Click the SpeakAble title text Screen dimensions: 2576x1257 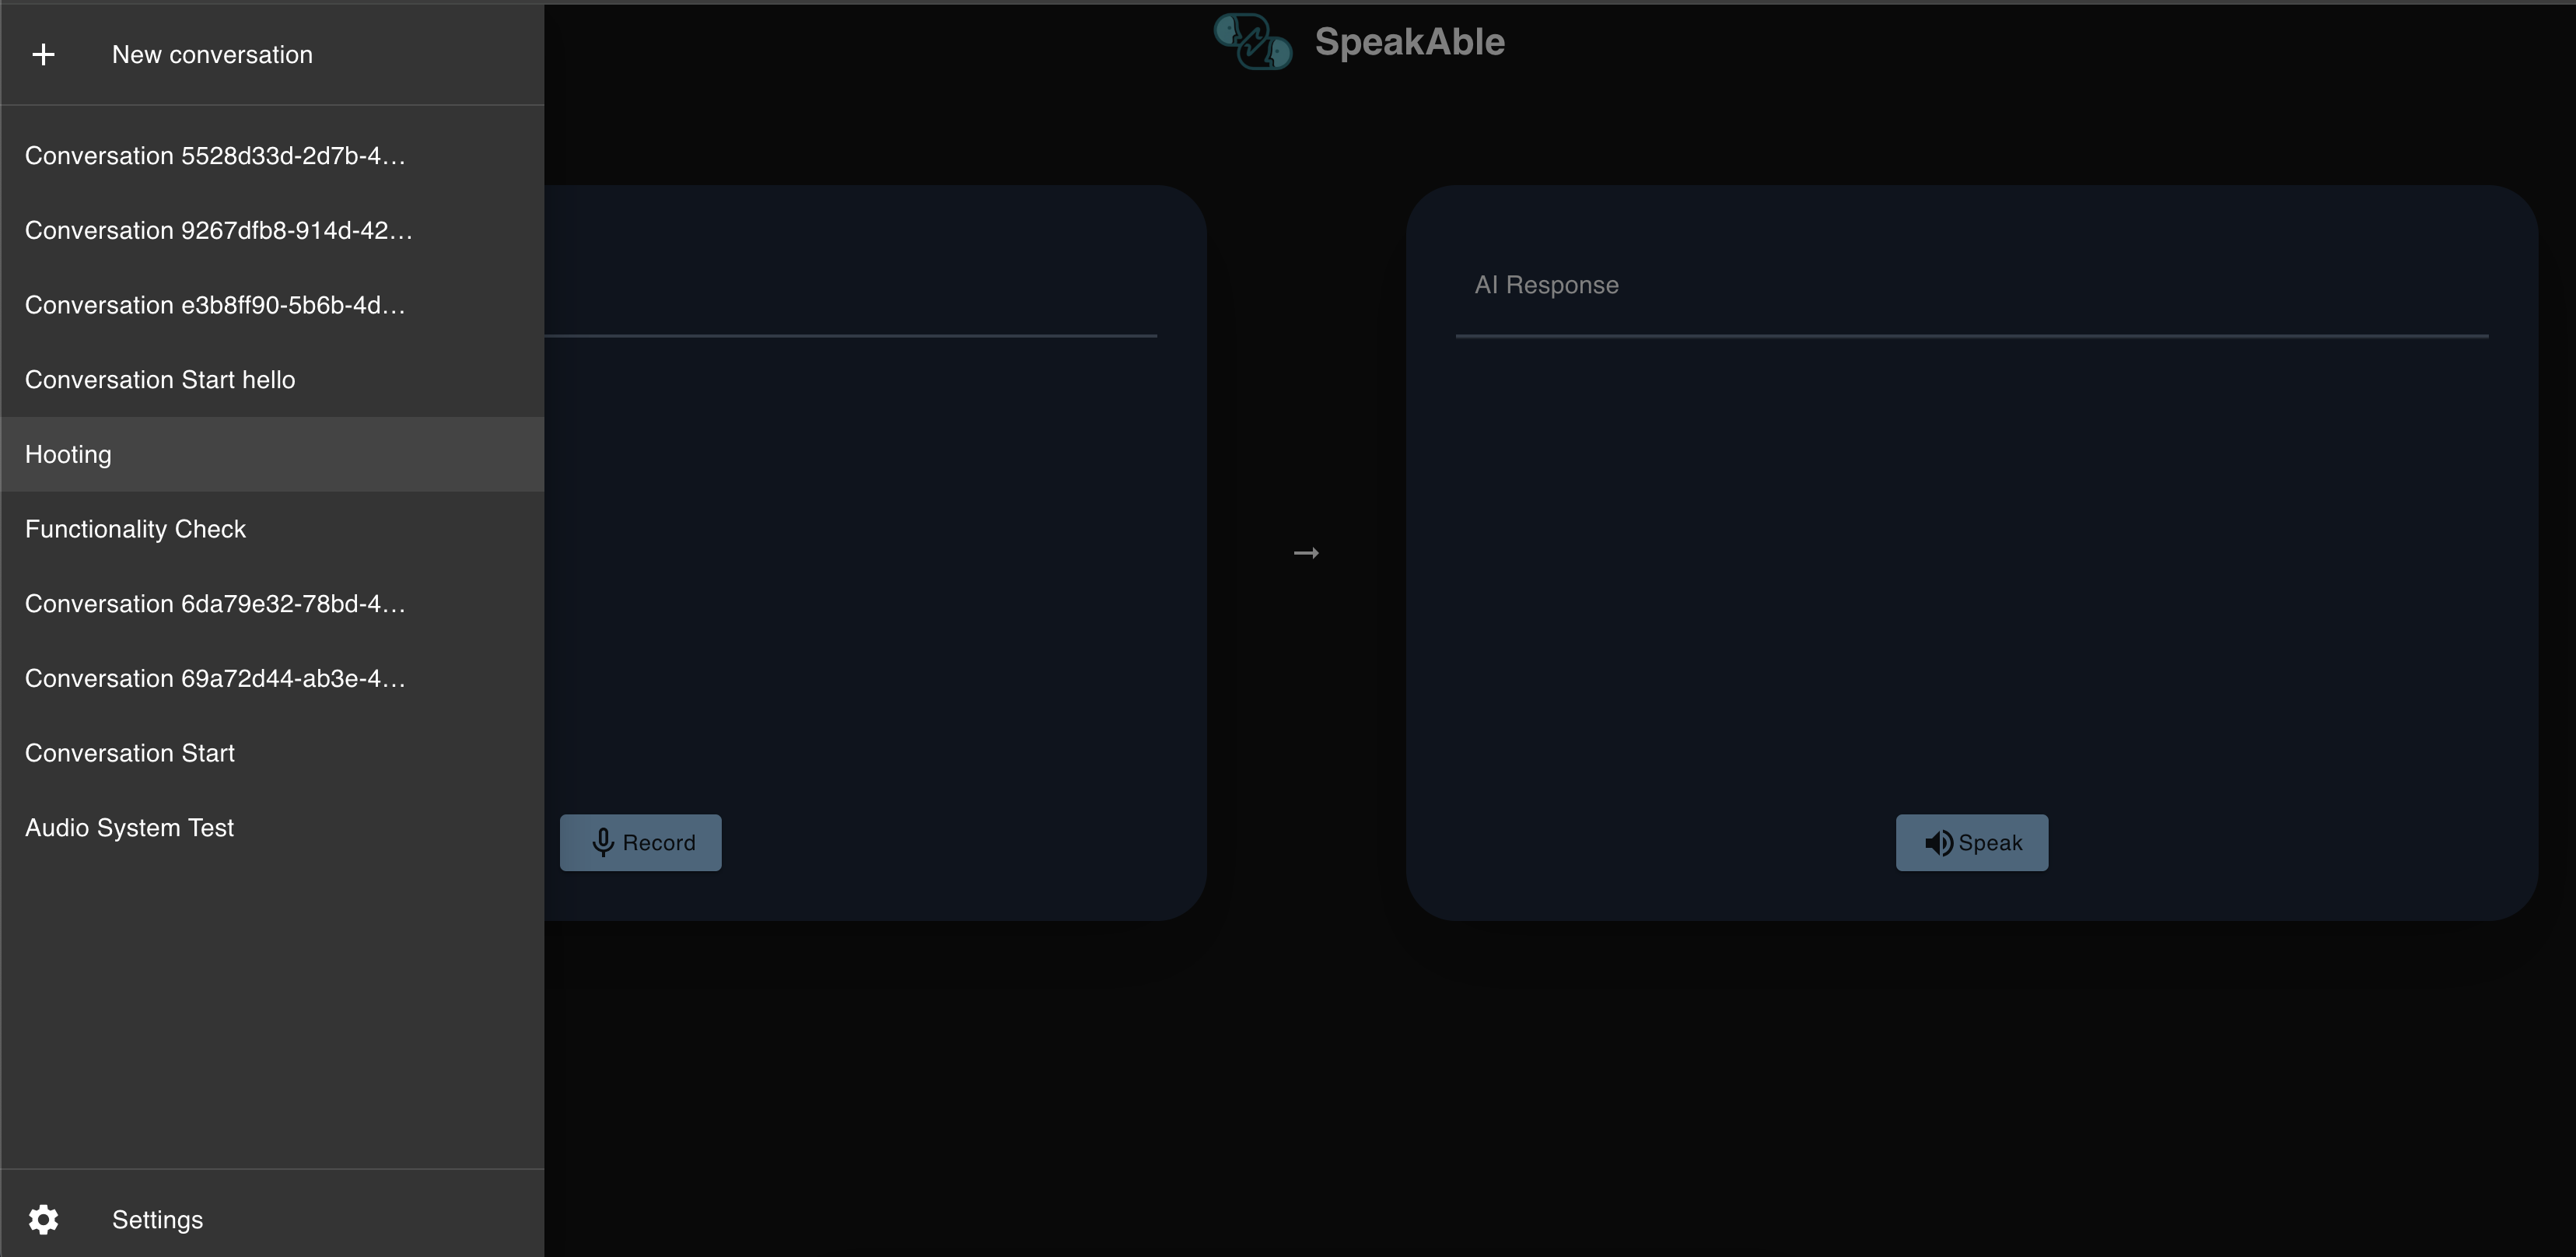pos(1409,42)
